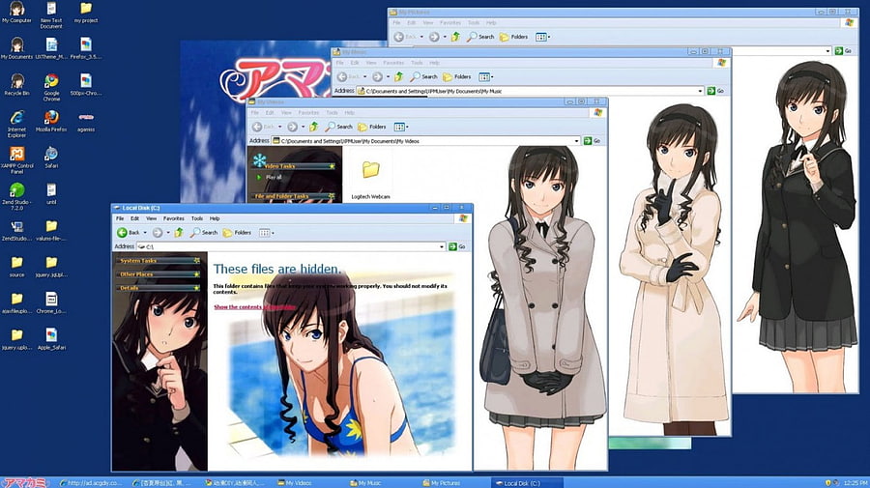Click Folders in My Pictures toolbar
The width and height of the screenshot is (870, 488).
[x=514, y=37]
